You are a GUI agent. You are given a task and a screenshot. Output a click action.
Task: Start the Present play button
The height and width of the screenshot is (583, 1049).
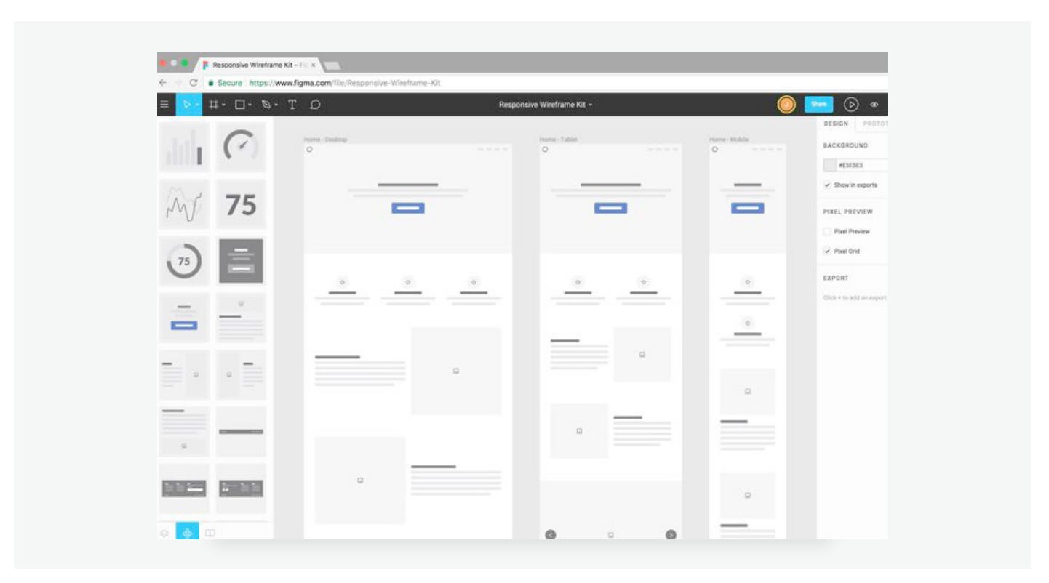[850, 105]
